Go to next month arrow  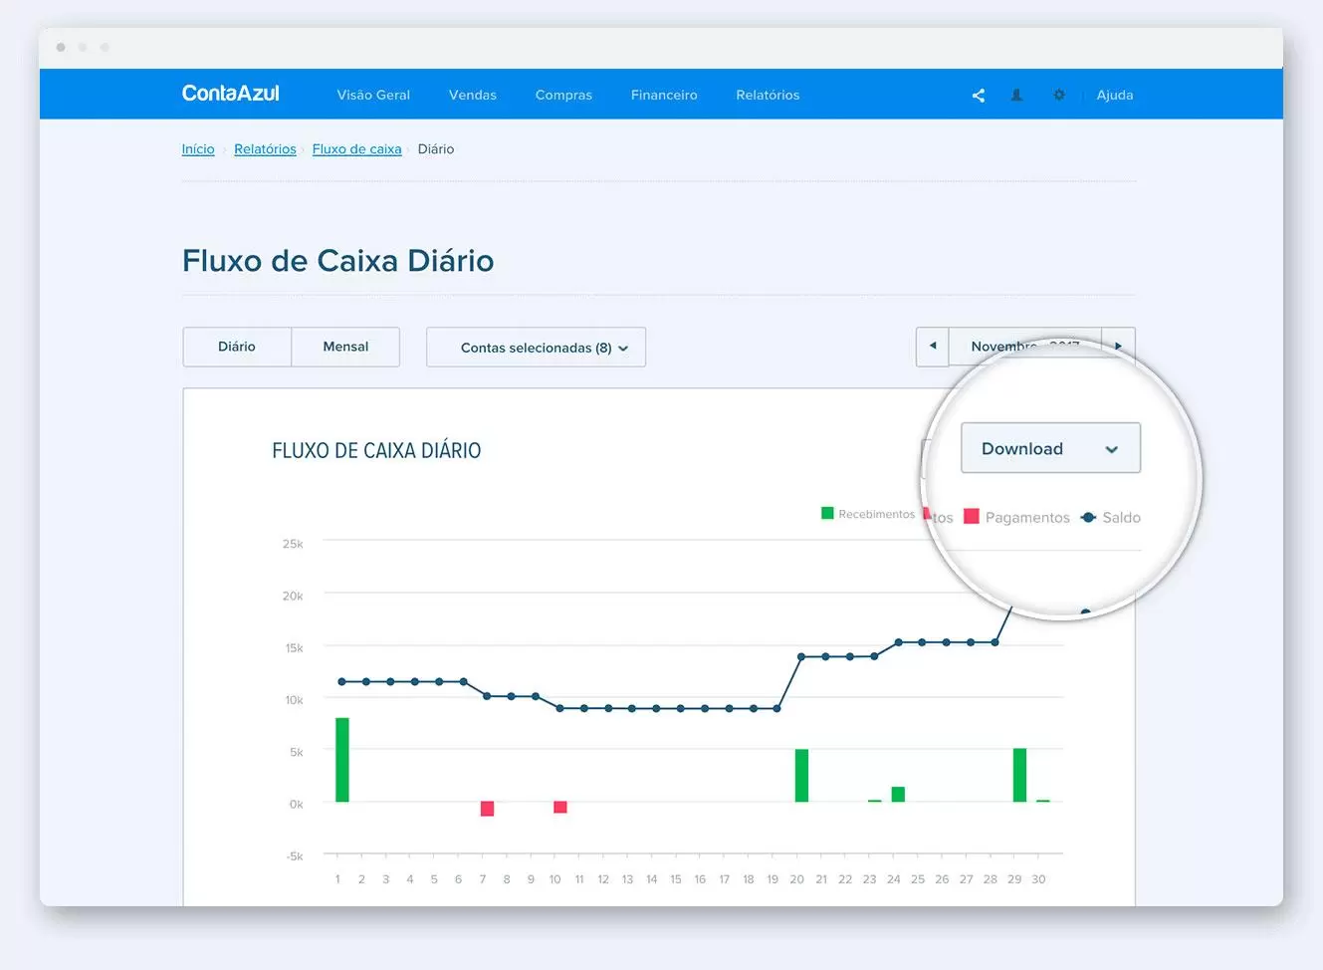point(1118,347)
